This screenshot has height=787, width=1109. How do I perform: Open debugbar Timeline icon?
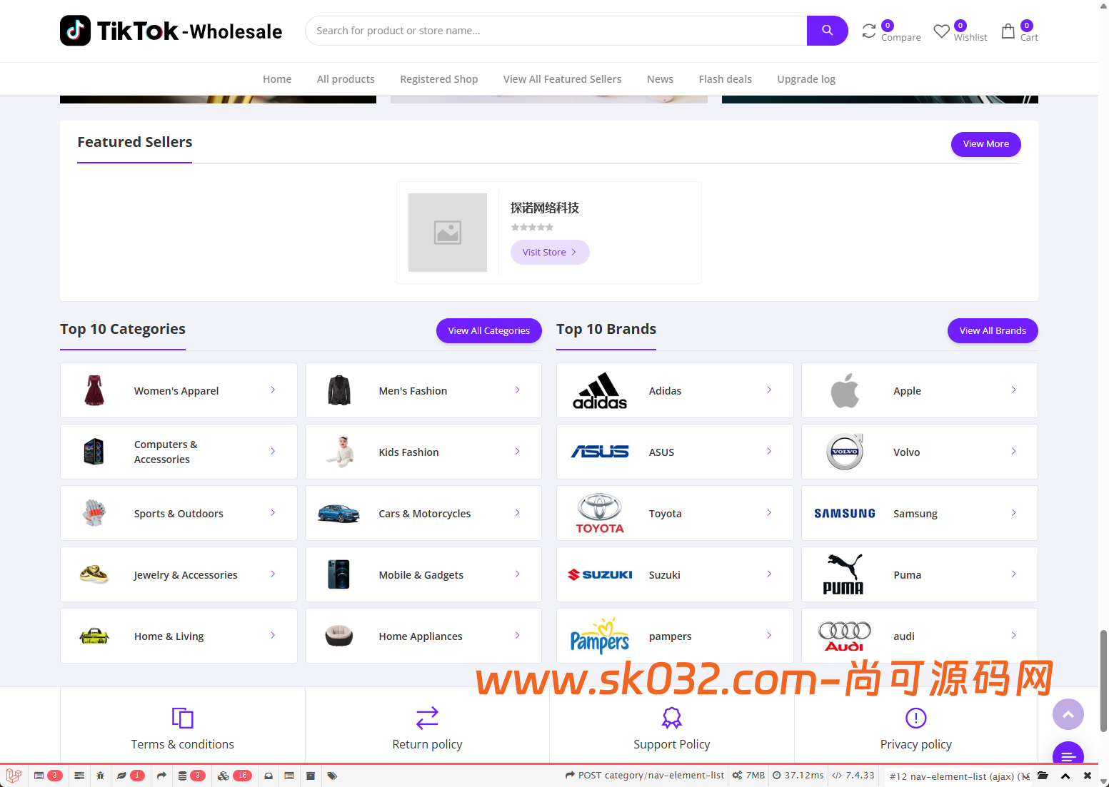coord(79,776)
